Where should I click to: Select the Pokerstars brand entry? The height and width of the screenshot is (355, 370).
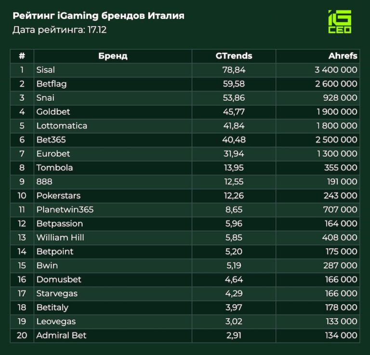click(58, 196)
